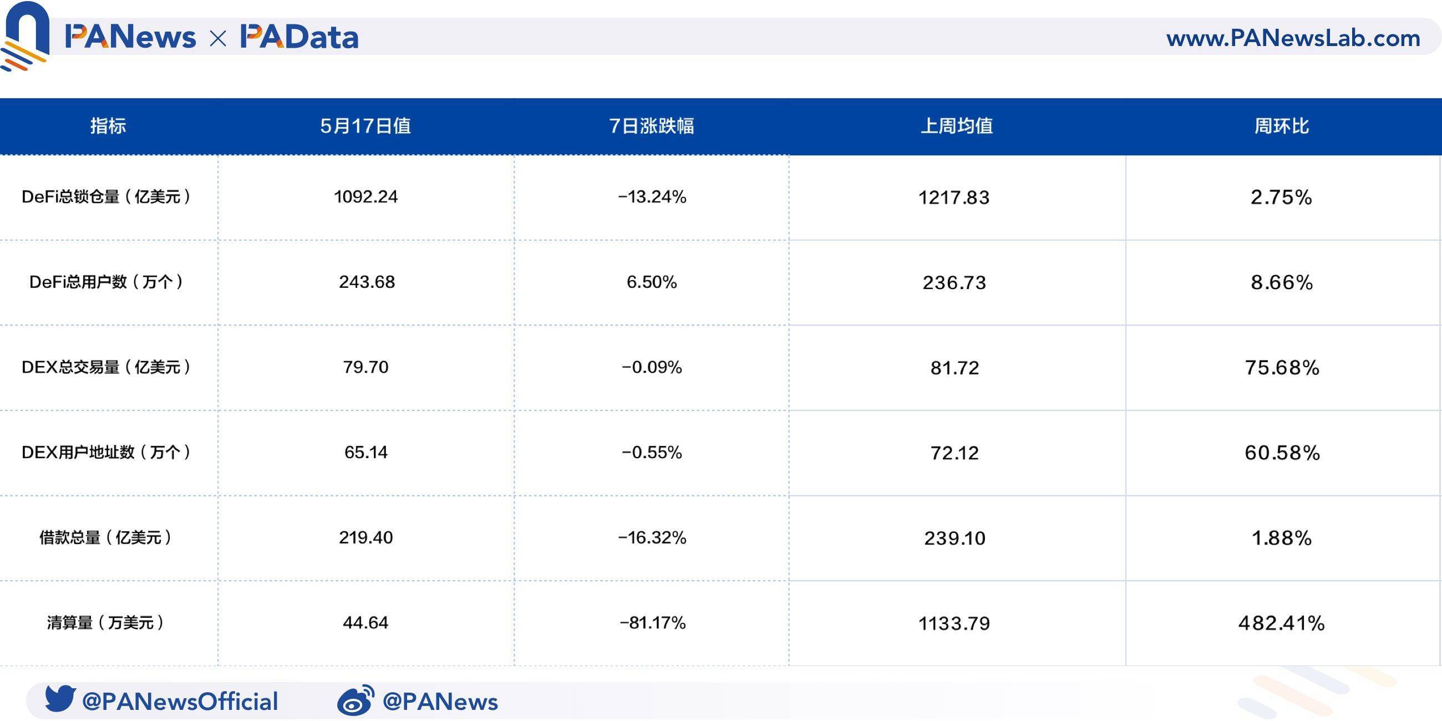1442x721 pixels.
Task: Click the PANews brand wordmark
Action: [130, 38]
